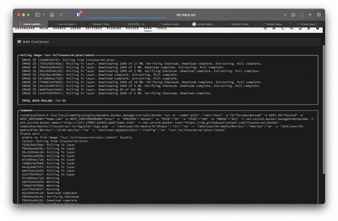The image size is (338, 221).
Task: Open the Unraid SETTINGS menu
Action: click(94, 28)
